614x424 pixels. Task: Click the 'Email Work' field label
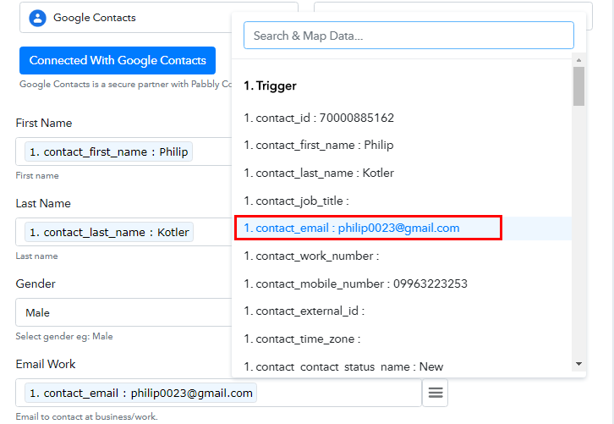point(46,364)
